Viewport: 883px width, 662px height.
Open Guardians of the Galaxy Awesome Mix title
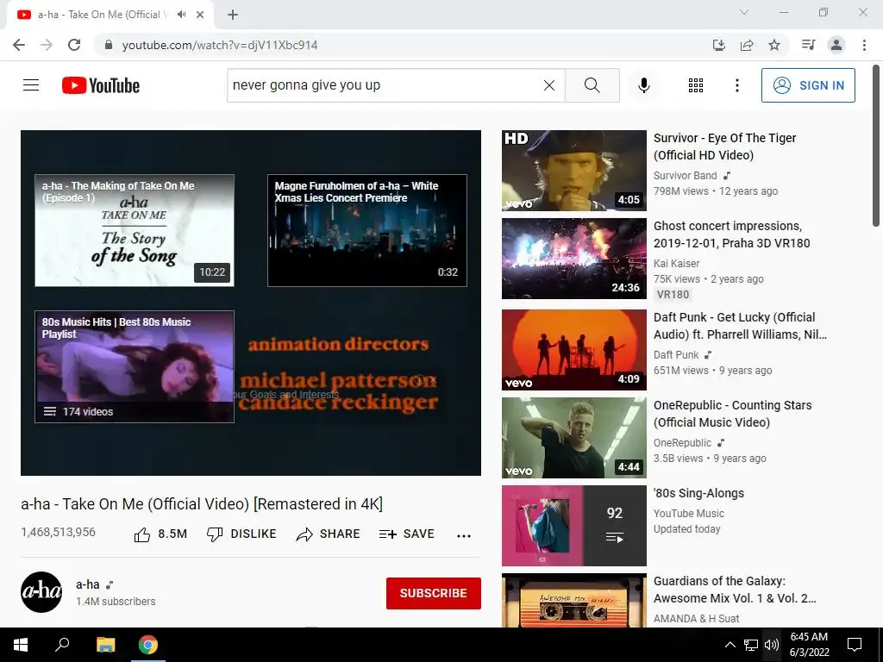(x=735, y=590)
